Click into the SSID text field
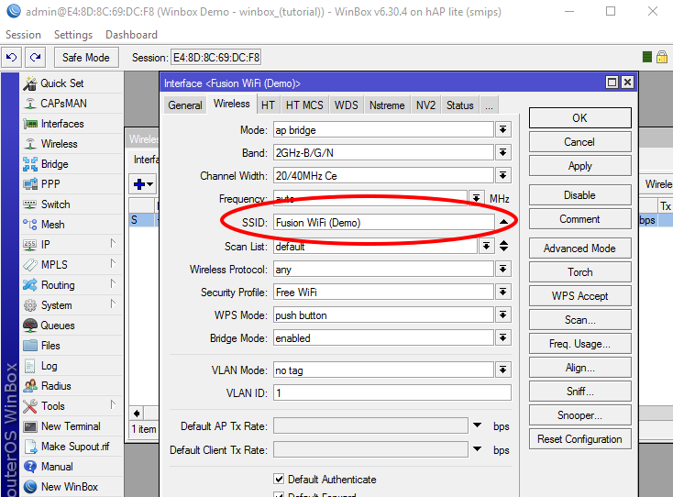This screenshot has width=673, height=497. pos(383,222)
